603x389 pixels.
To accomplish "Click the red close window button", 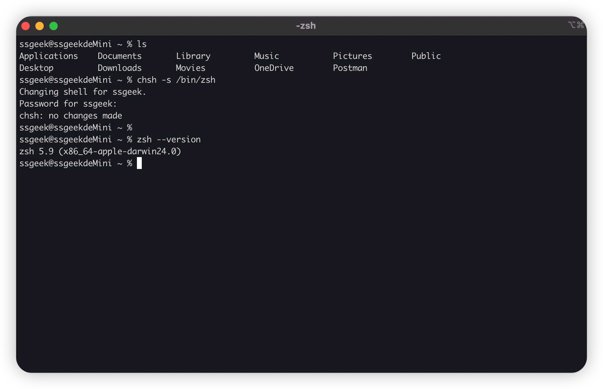I will 25,26.
